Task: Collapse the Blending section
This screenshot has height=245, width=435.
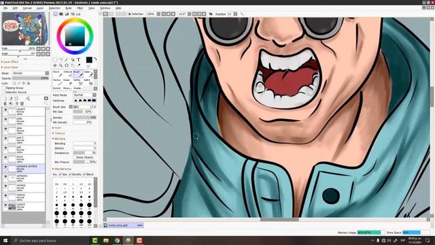Action: 59,139
